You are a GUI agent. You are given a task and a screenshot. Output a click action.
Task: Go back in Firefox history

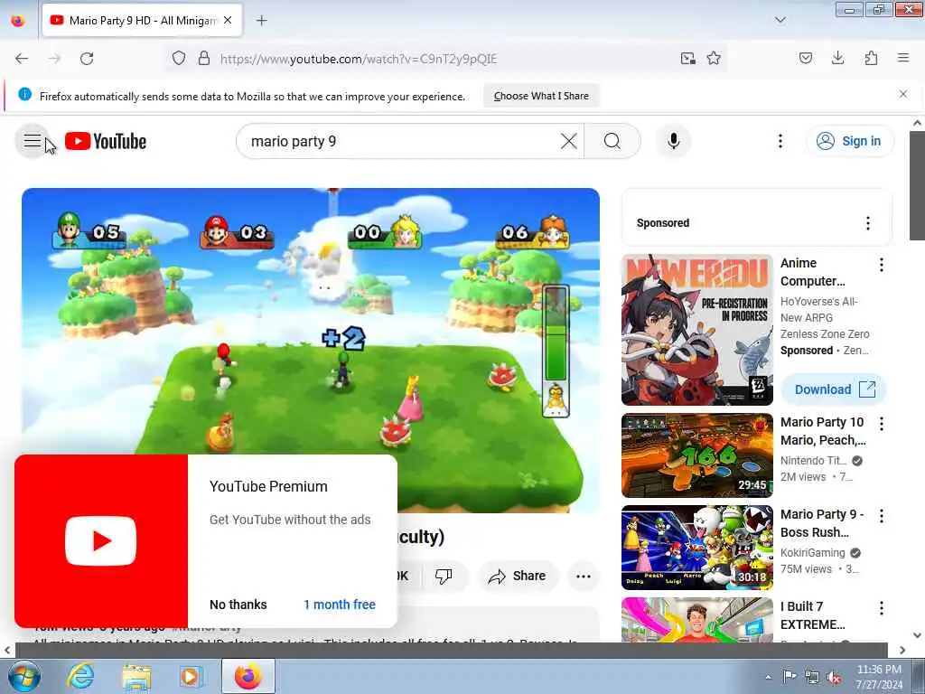pos(22,59)
